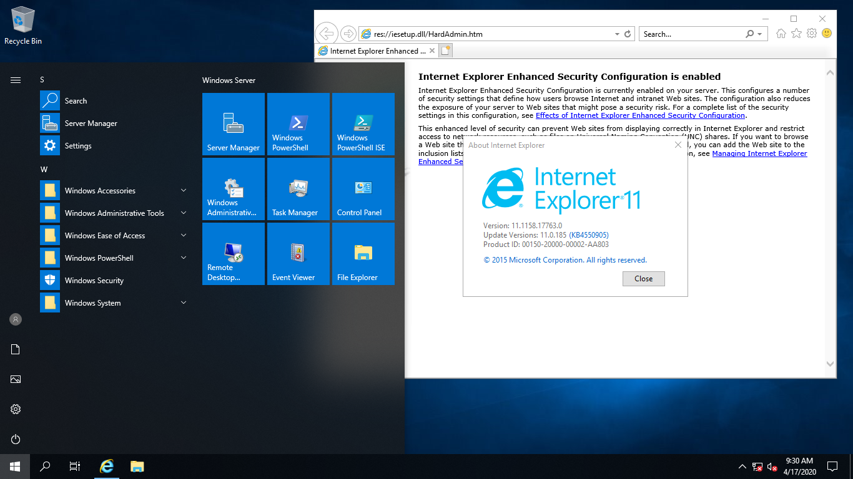Click Internet Explorer on the taskbar
This screenshot has width=853, height=479.
click(107, 467)
